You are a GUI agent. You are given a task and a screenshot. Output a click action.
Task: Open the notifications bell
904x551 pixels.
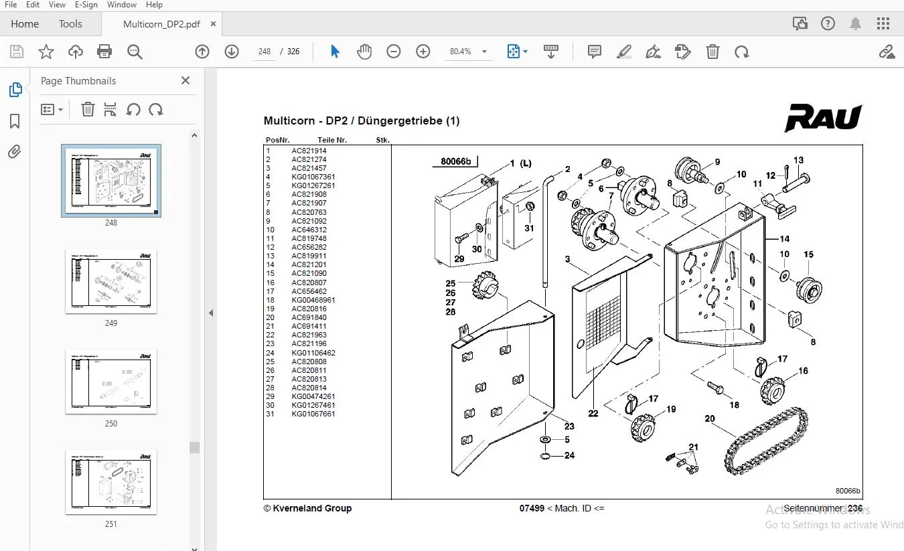tap(855, 24)
